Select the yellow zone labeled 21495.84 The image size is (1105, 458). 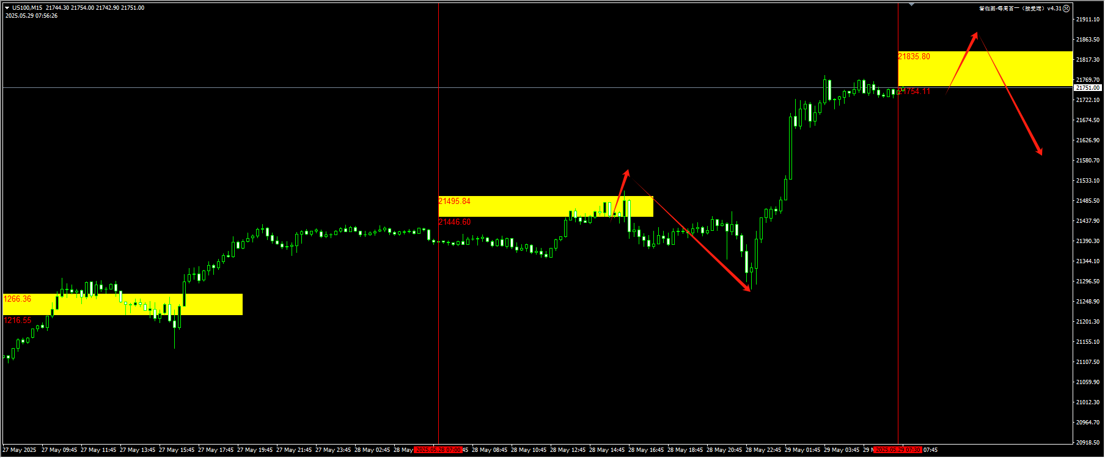pos(545,206)
